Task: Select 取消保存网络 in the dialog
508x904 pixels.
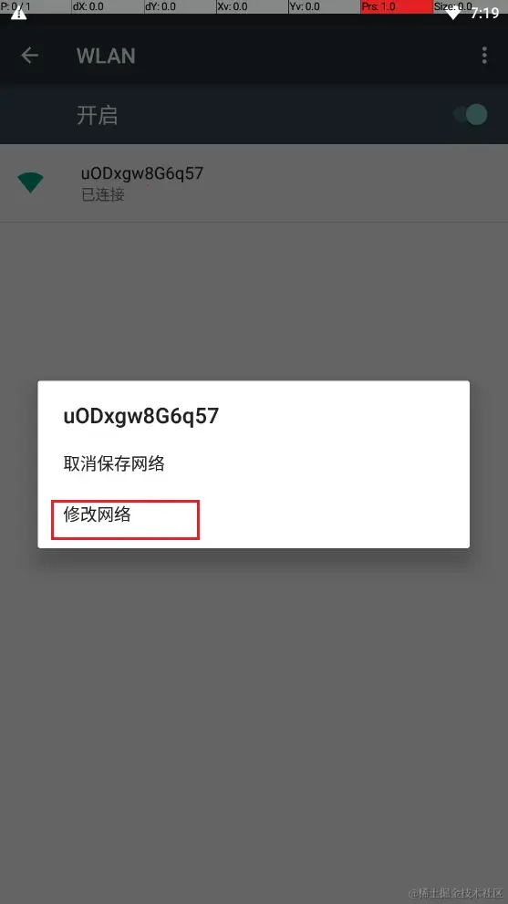Action: (114, 463)
